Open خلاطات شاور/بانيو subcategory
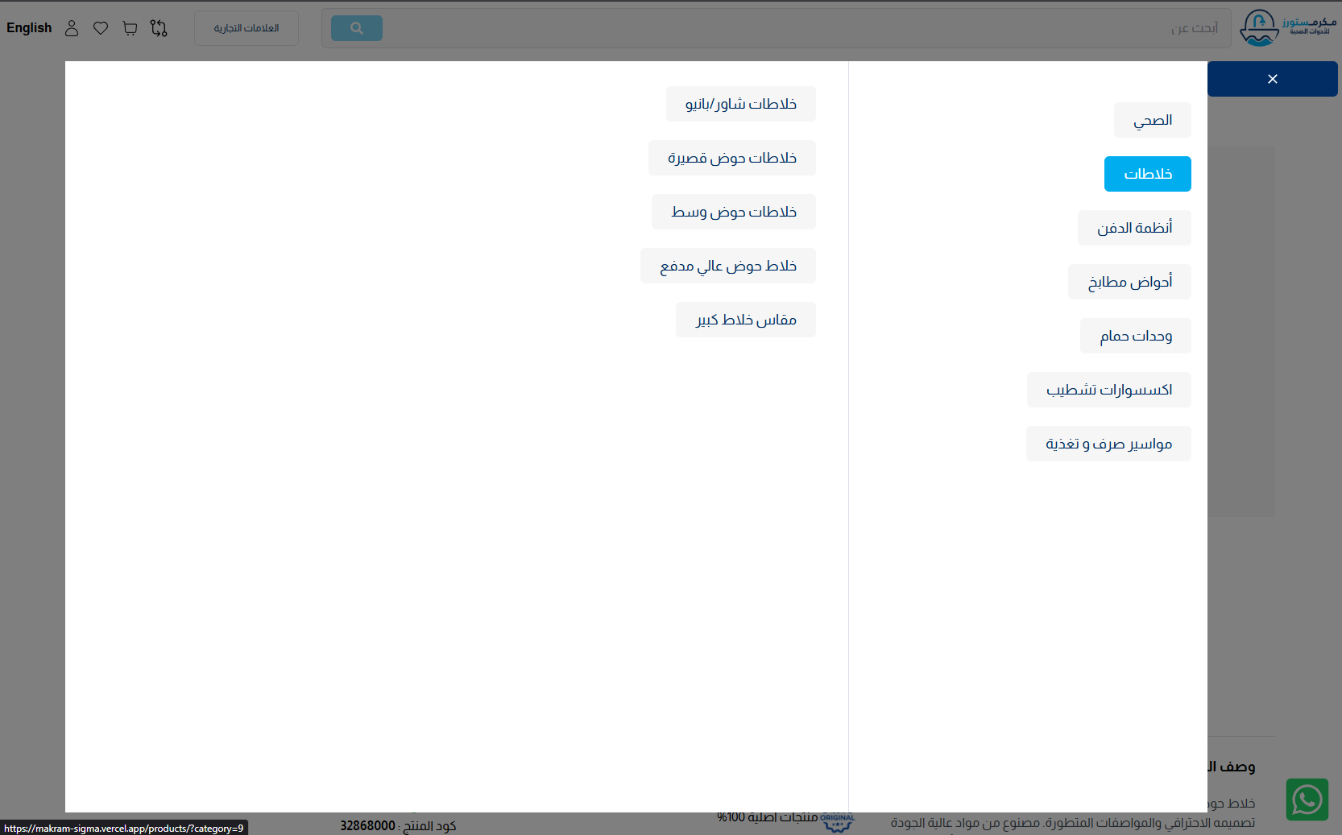The width and height of the screenshot is (1342, 835). click(740, 104)
